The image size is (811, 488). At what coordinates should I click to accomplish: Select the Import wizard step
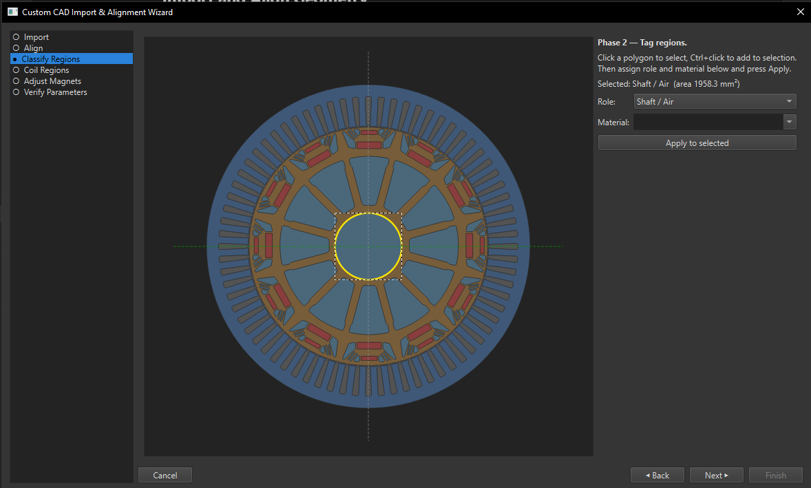pos(36,37)
